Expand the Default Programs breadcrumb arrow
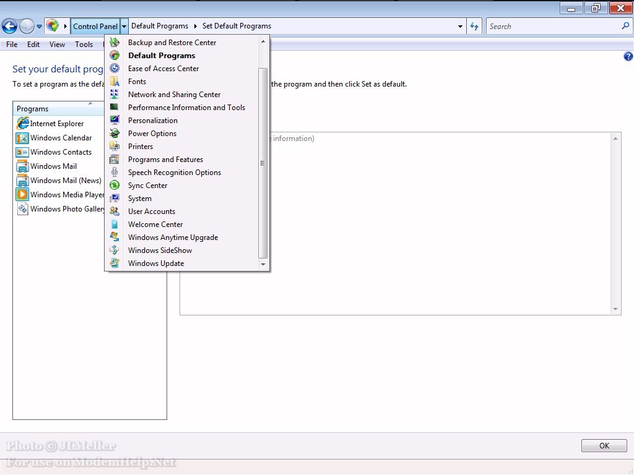 (195, 26)
